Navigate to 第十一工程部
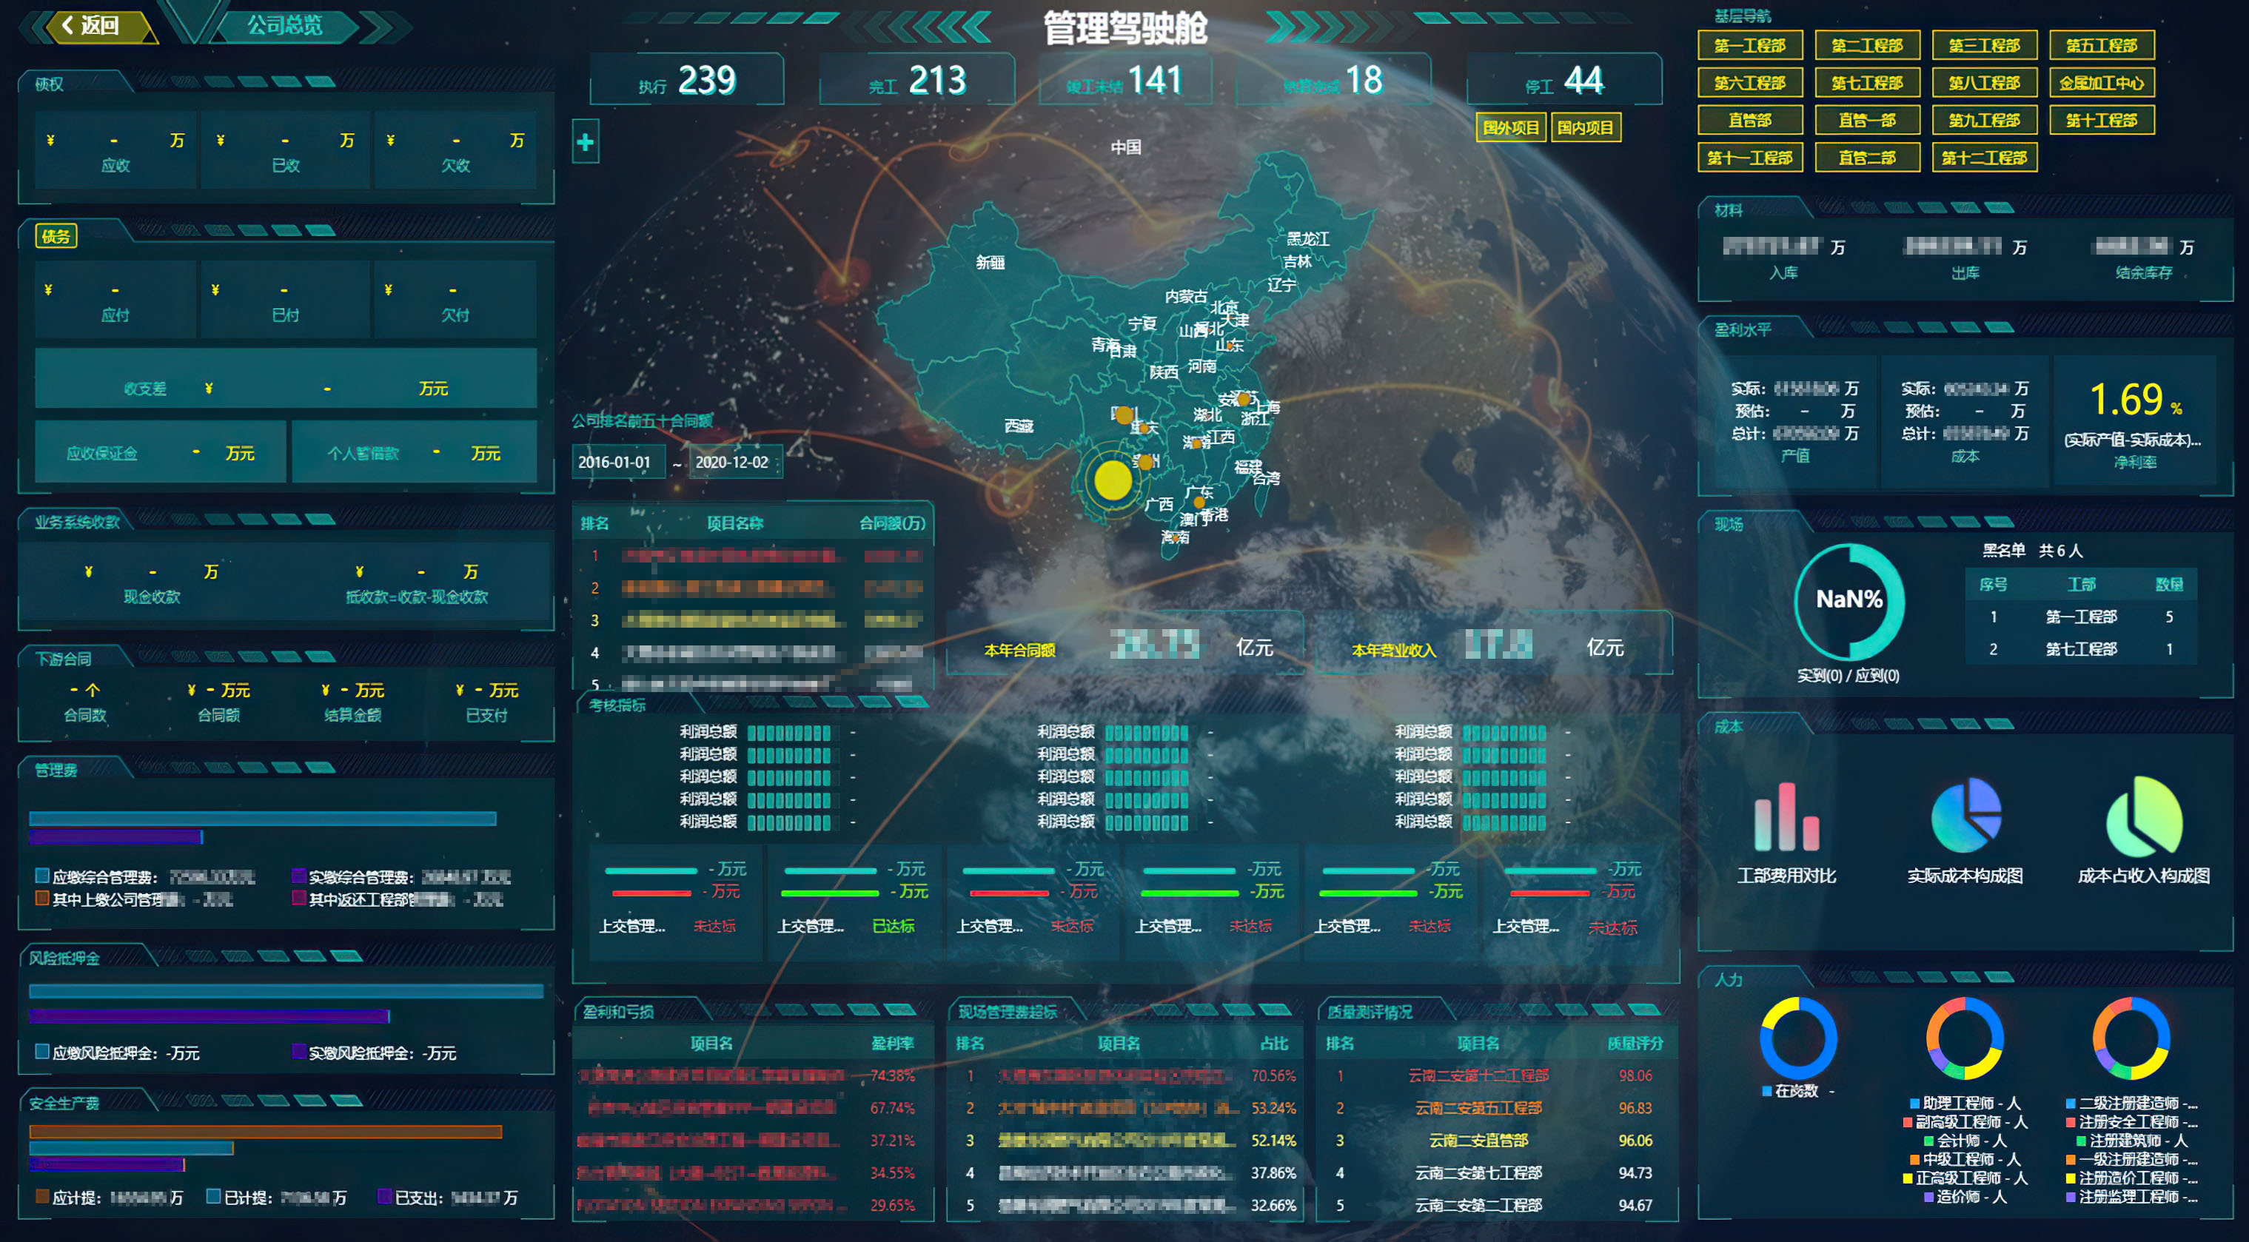 1749,158
